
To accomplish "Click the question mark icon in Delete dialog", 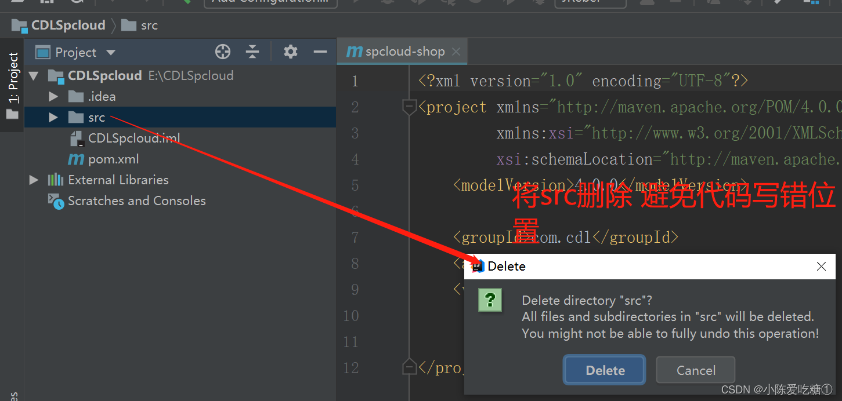I will (x=490, y=300).
